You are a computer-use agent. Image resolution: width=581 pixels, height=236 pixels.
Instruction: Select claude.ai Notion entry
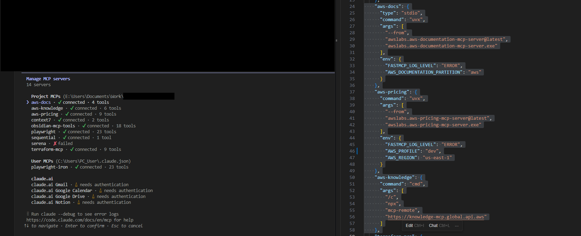(x=81, y=202)
